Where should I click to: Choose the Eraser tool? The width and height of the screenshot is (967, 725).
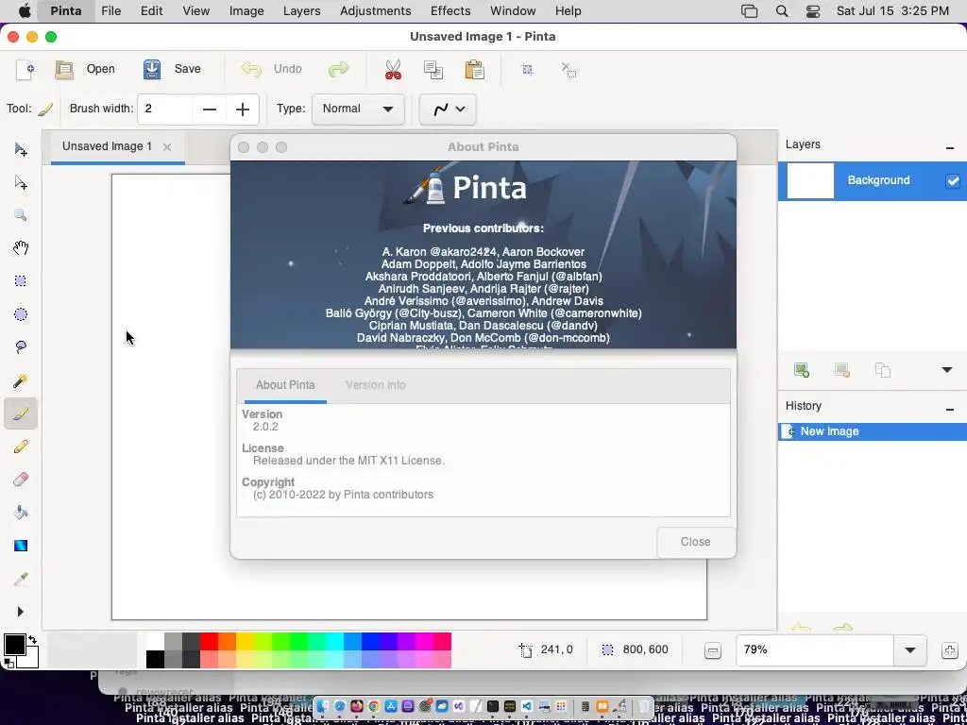point(21,479)
